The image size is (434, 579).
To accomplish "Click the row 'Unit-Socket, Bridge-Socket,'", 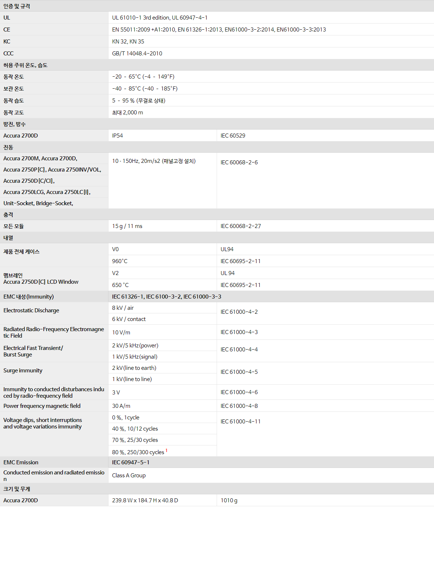I will (x=54, y=203).
